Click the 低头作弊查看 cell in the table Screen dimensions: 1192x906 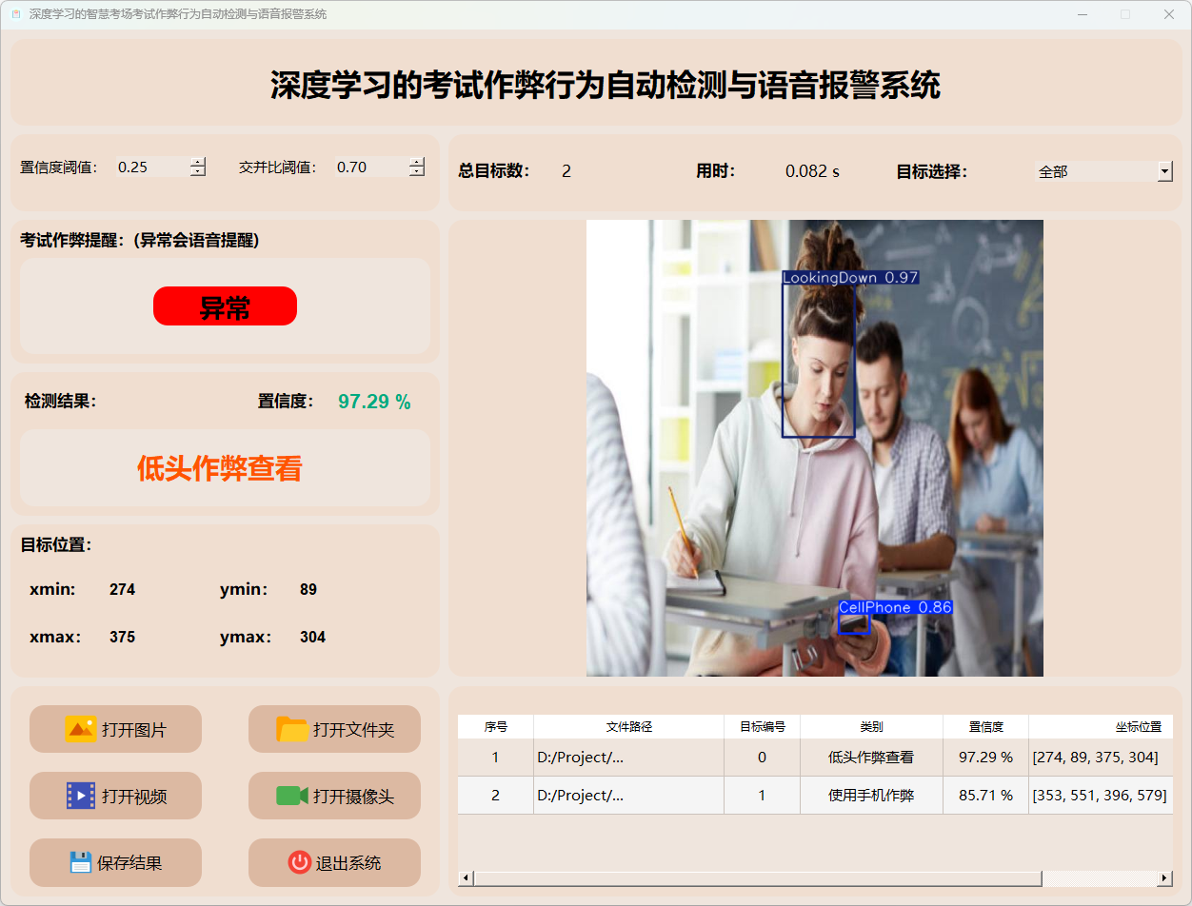click(x=872, y=758)
